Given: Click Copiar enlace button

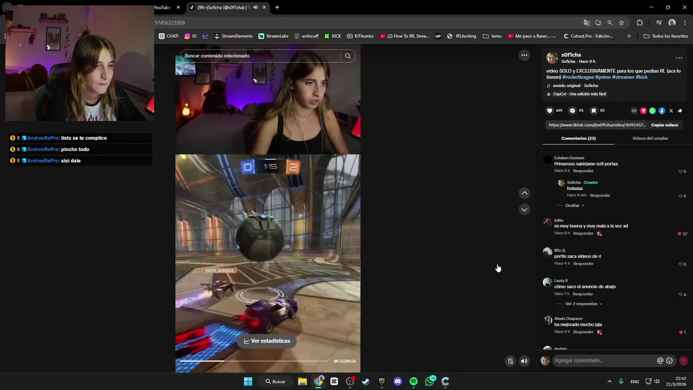Looking at the screenshot, I should pos(664,125).
